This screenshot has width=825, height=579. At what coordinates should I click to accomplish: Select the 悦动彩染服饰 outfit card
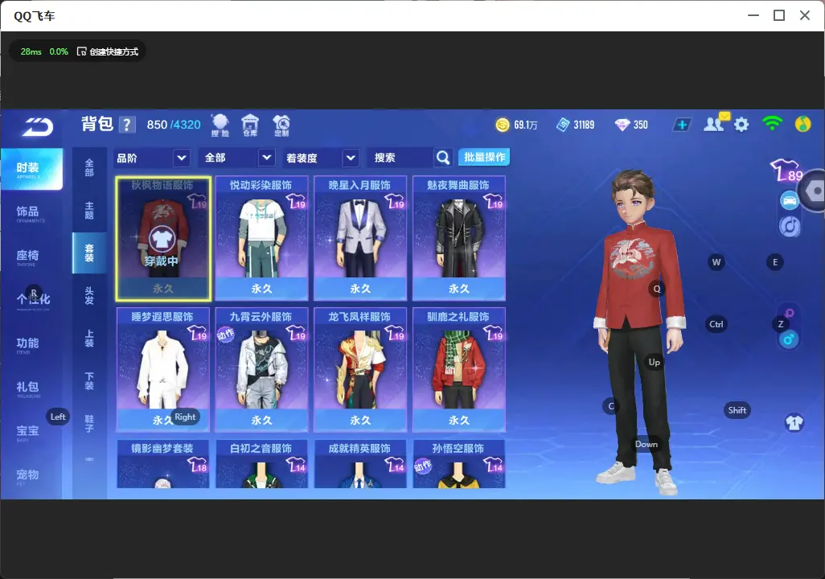coord(261,239)
